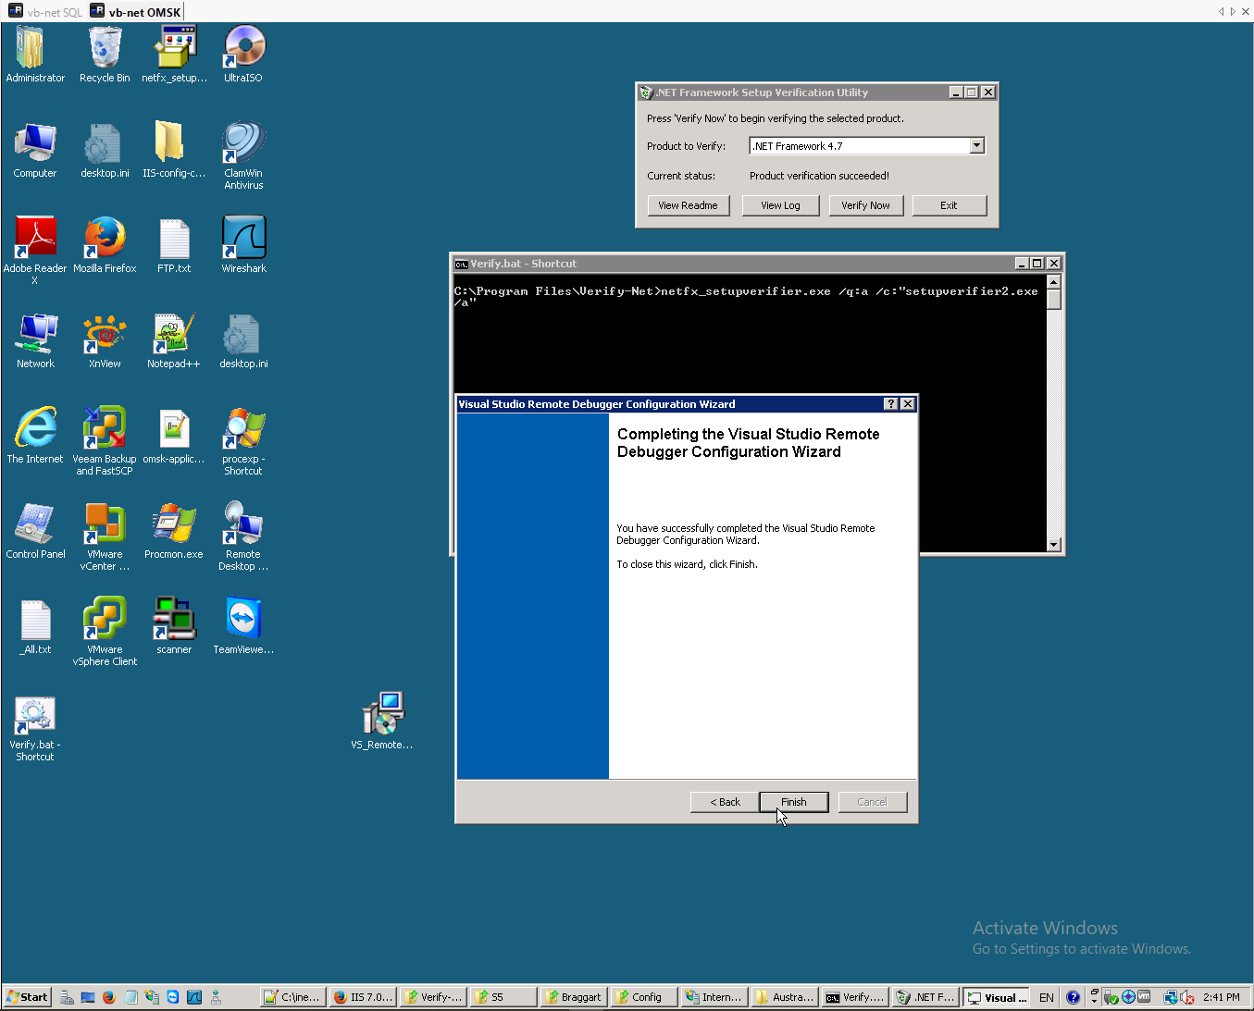
Task: Open the Notepad++ desktop icon
Action: pos(174,340)
